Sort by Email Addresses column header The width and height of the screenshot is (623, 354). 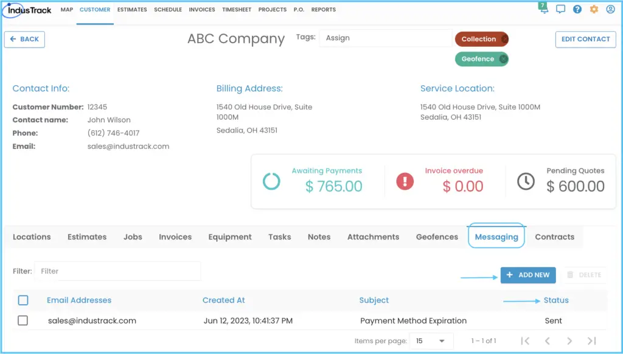coord(79,300)
